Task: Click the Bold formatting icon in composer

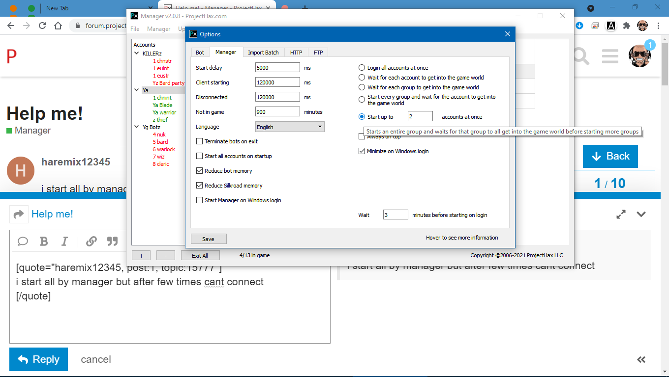Action: [x=44, y=241]
